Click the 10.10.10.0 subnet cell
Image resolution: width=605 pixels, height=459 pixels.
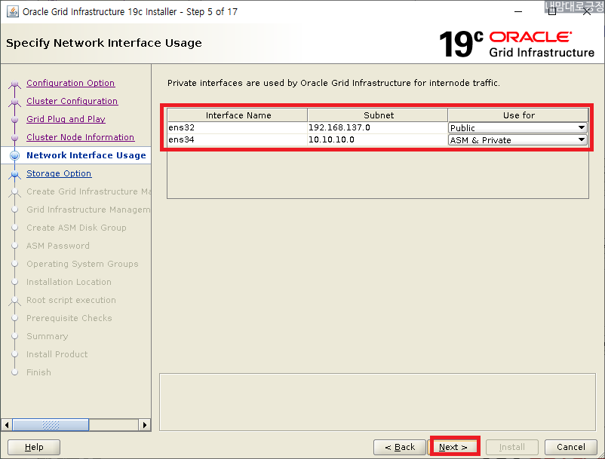click(378, 139)
